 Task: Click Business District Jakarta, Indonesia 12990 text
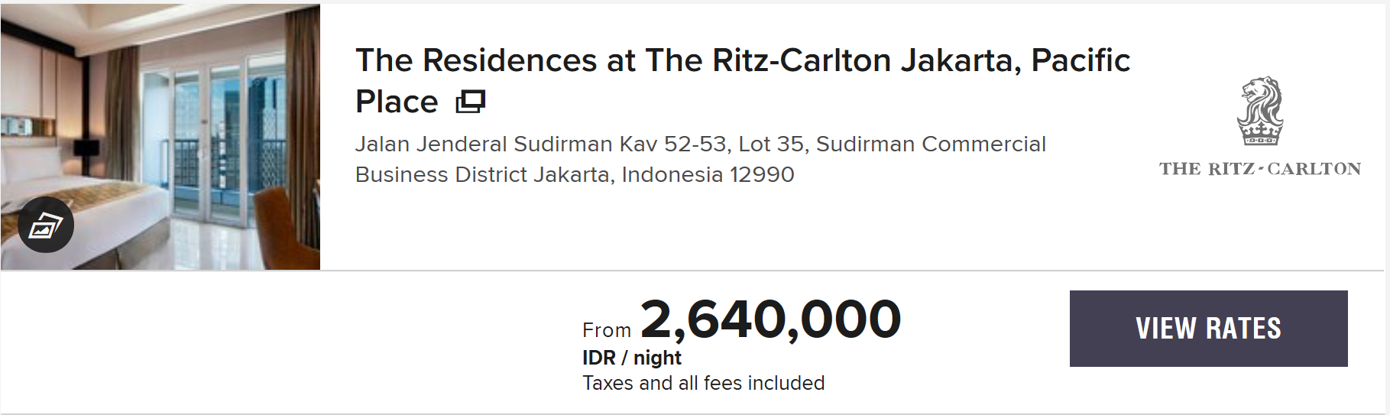(575, 174)
